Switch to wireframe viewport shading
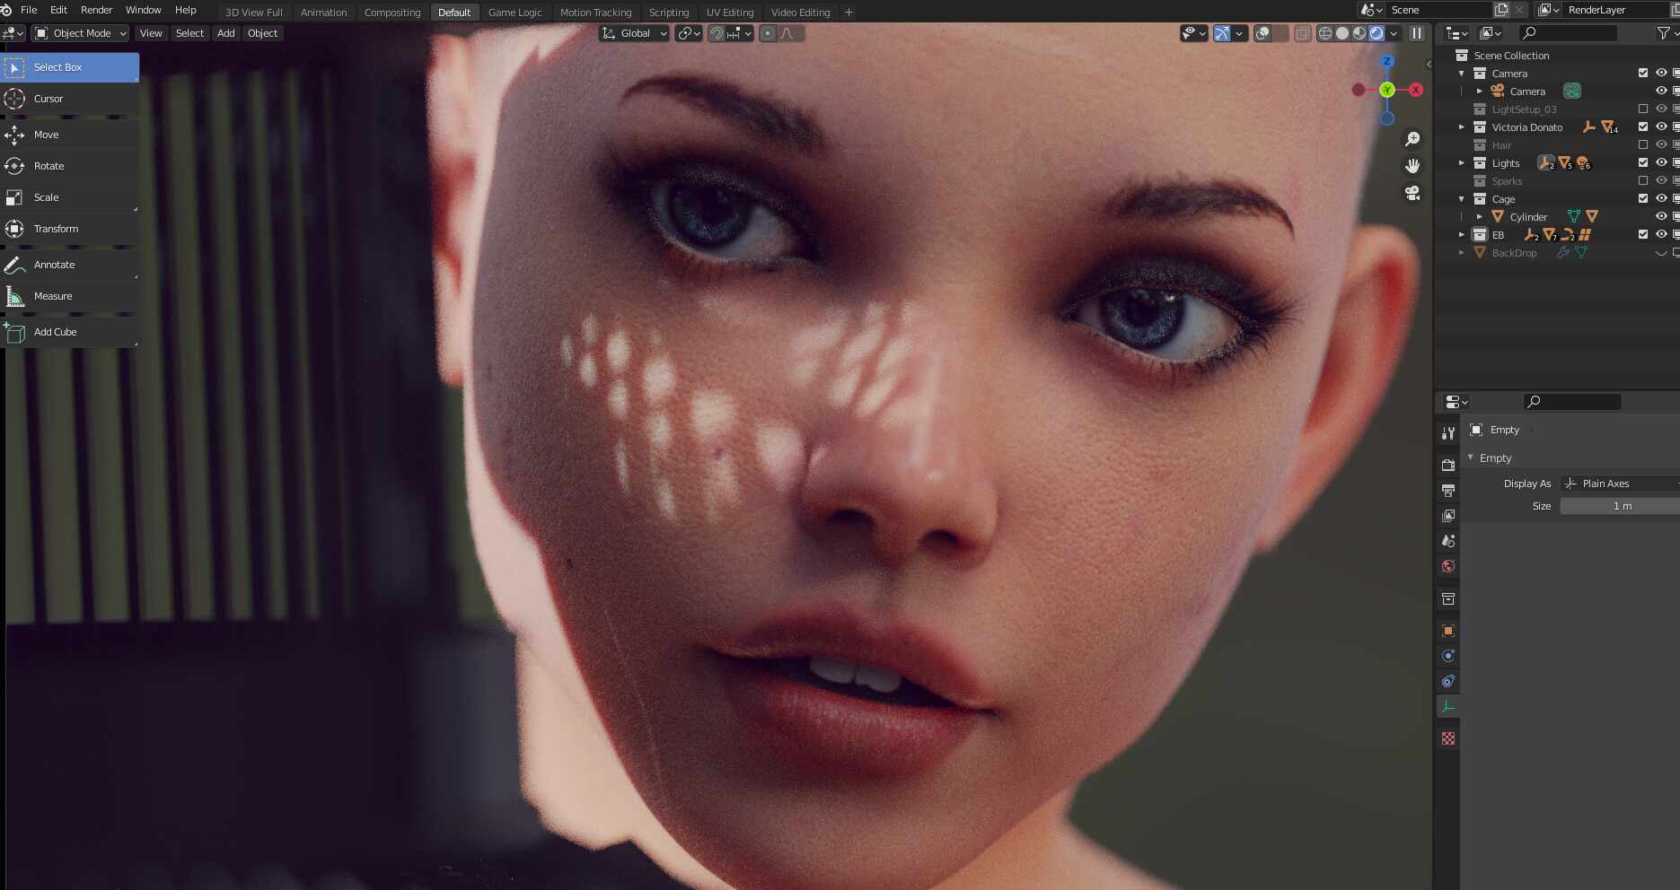This screenshot has width=1680, height=890. pyautogui.click(x=1324, y=33)
